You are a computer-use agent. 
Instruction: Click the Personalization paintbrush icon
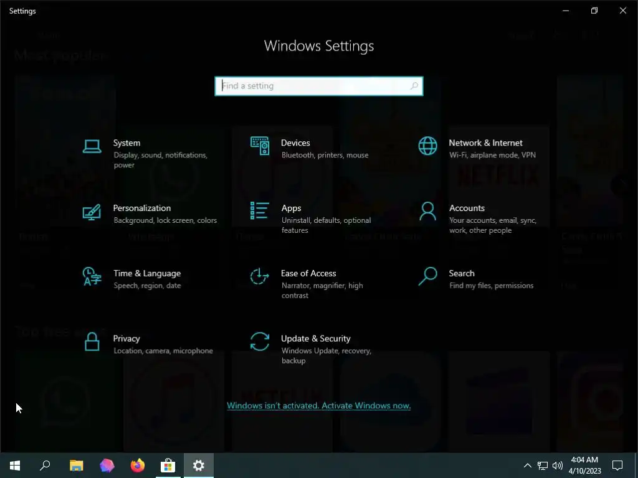[x=92, y=212]
